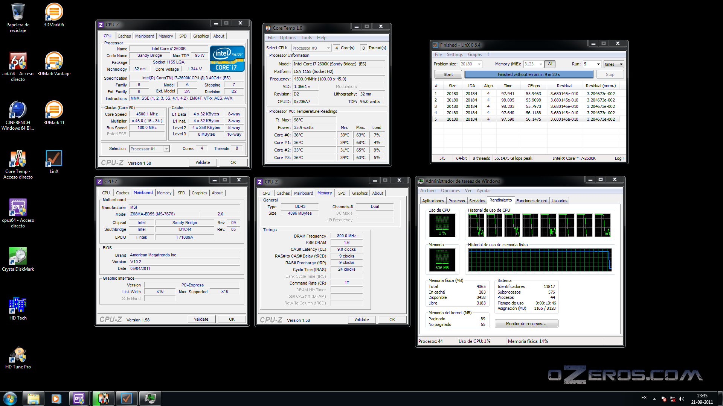The width and height of the screenshot is (723, 406).
Task: Open the 3DMark Vantage desktop icon
Action: tap(54, 64)
